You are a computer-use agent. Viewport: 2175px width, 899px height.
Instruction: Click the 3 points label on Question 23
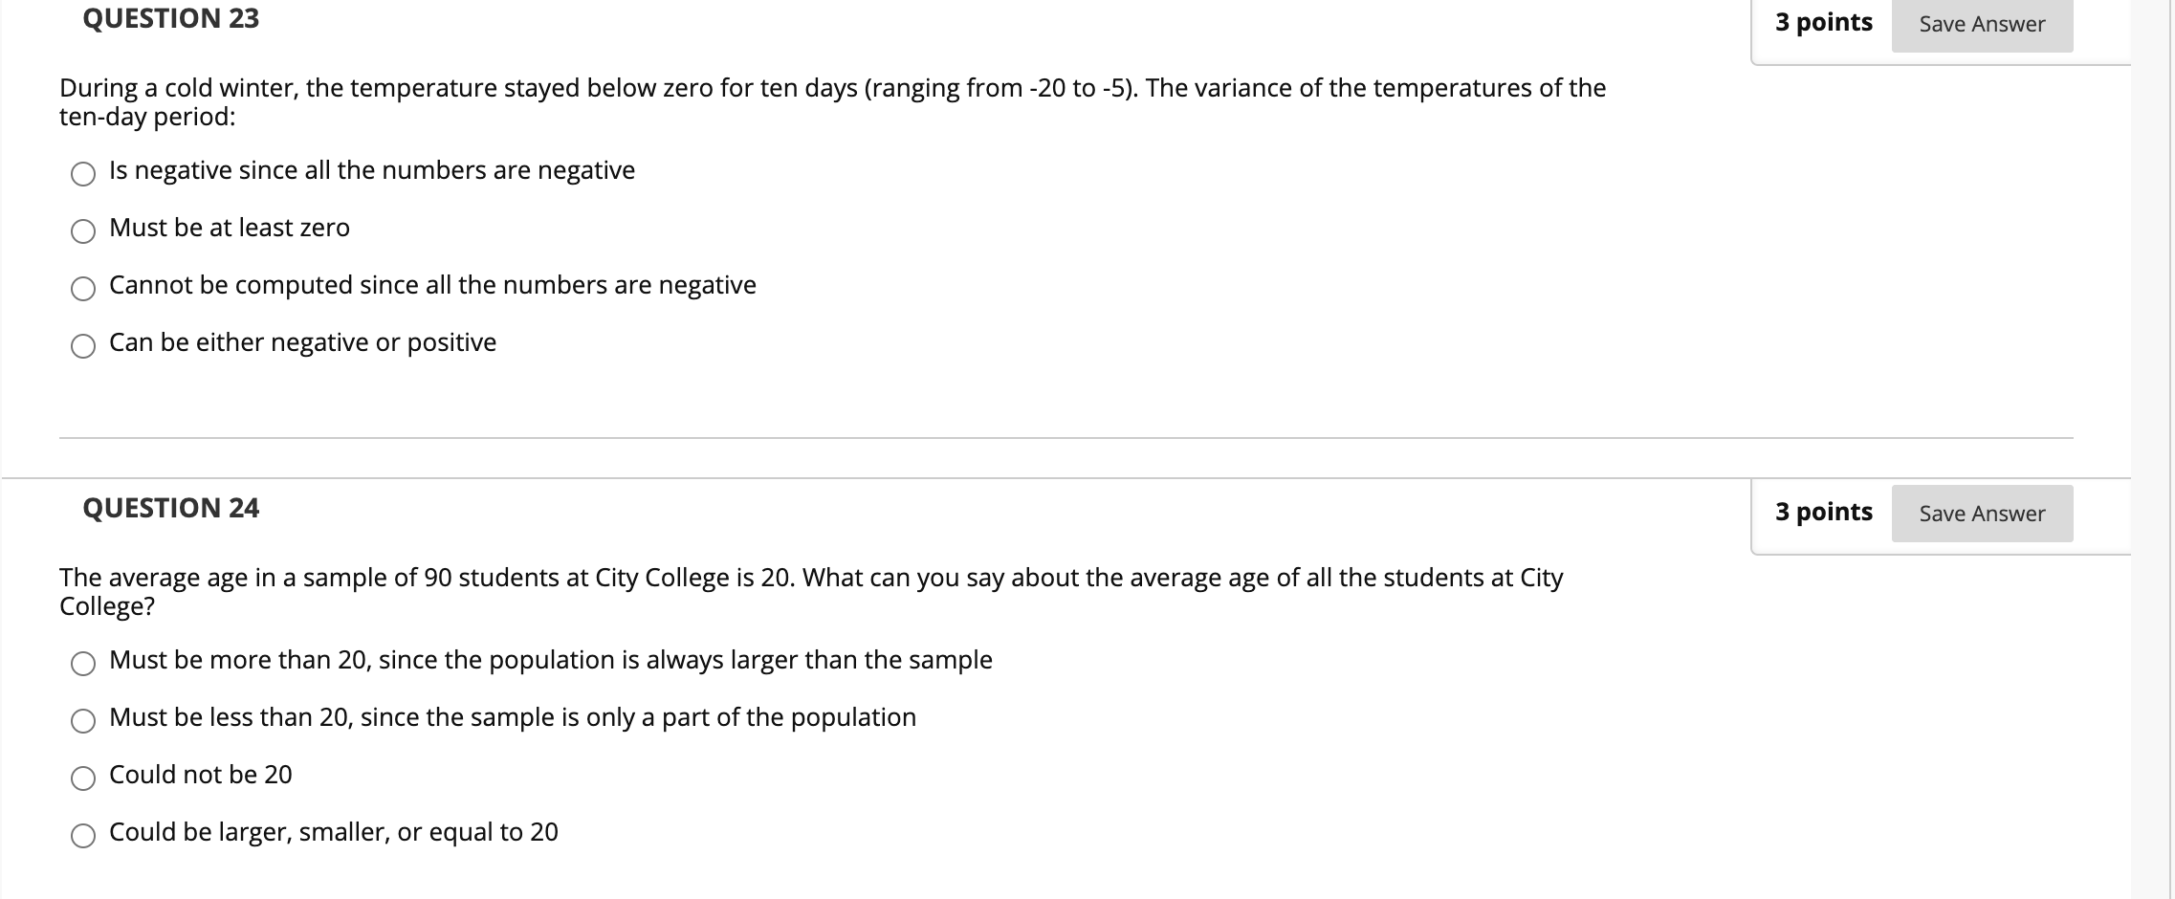tap(1824, 23)
